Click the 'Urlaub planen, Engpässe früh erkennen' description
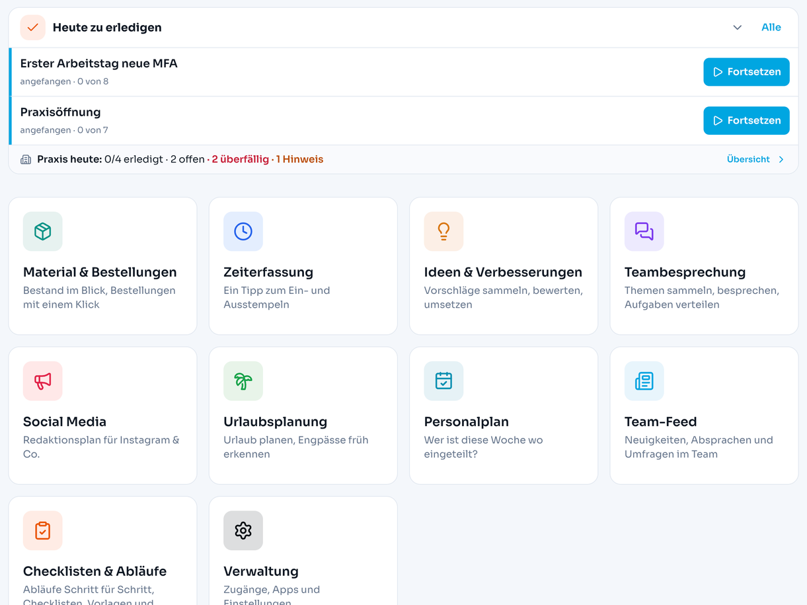Viewport: 807px width, 605px height. (x=296, y=447)
